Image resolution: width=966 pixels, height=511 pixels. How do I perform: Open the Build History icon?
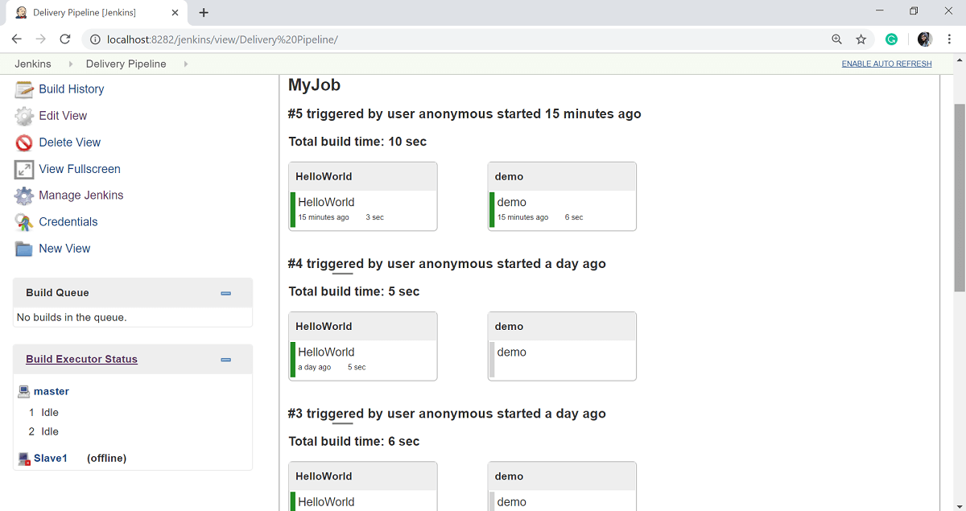click(24, 89)
